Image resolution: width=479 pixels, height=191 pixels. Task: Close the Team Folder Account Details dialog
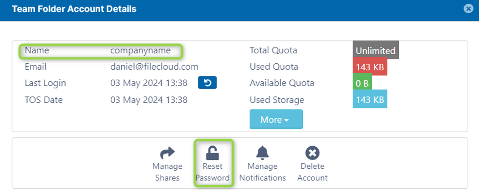tap(468, 9)
